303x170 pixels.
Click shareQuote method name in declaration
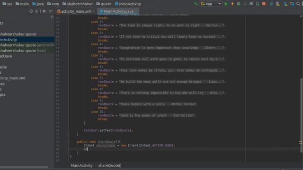[x=107, y=142]
